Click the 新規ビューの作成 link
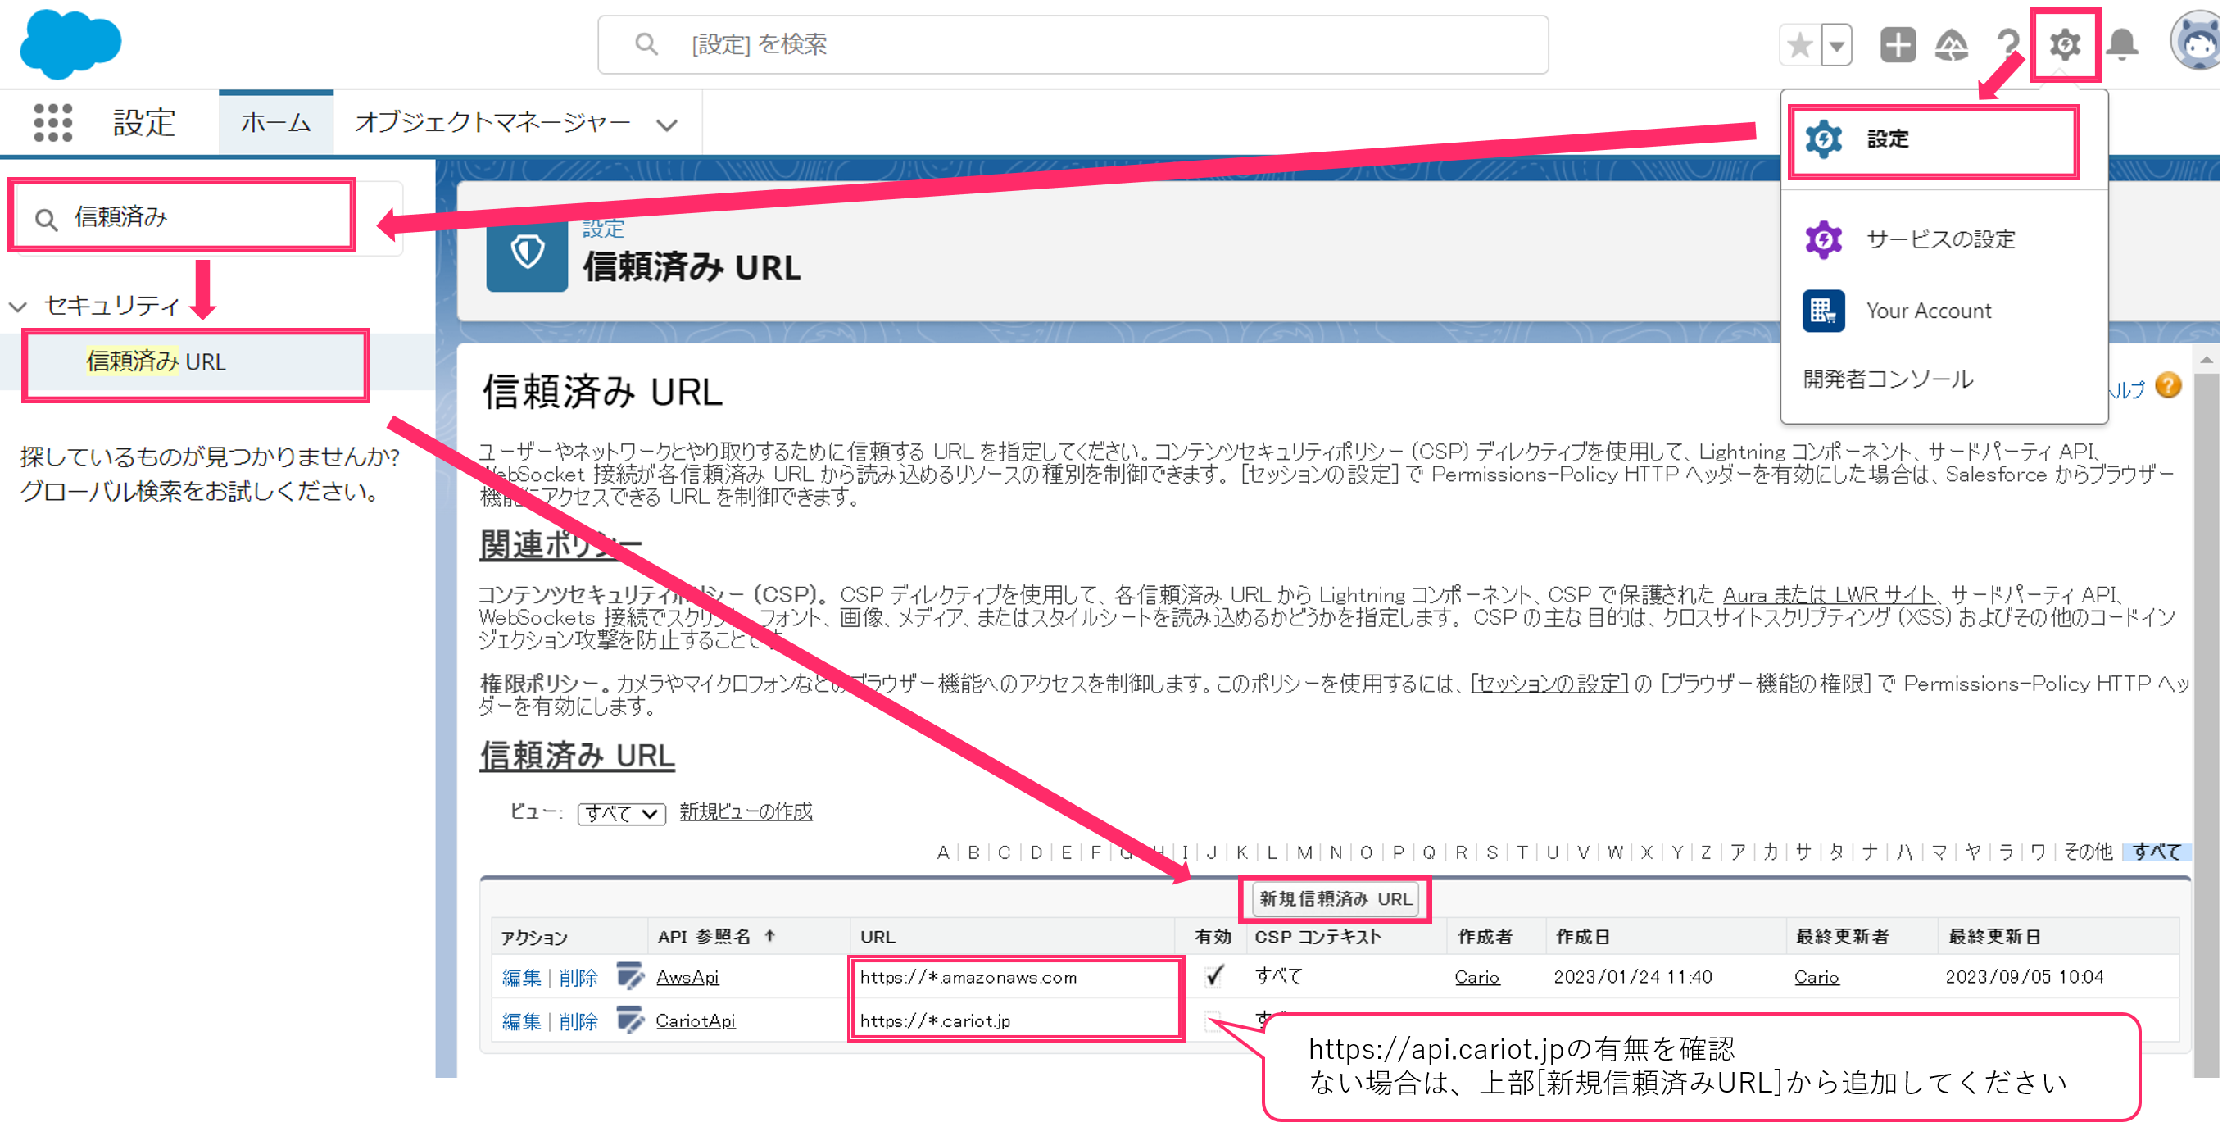Screen dimensions: 2227x1136 pos(746,811)
